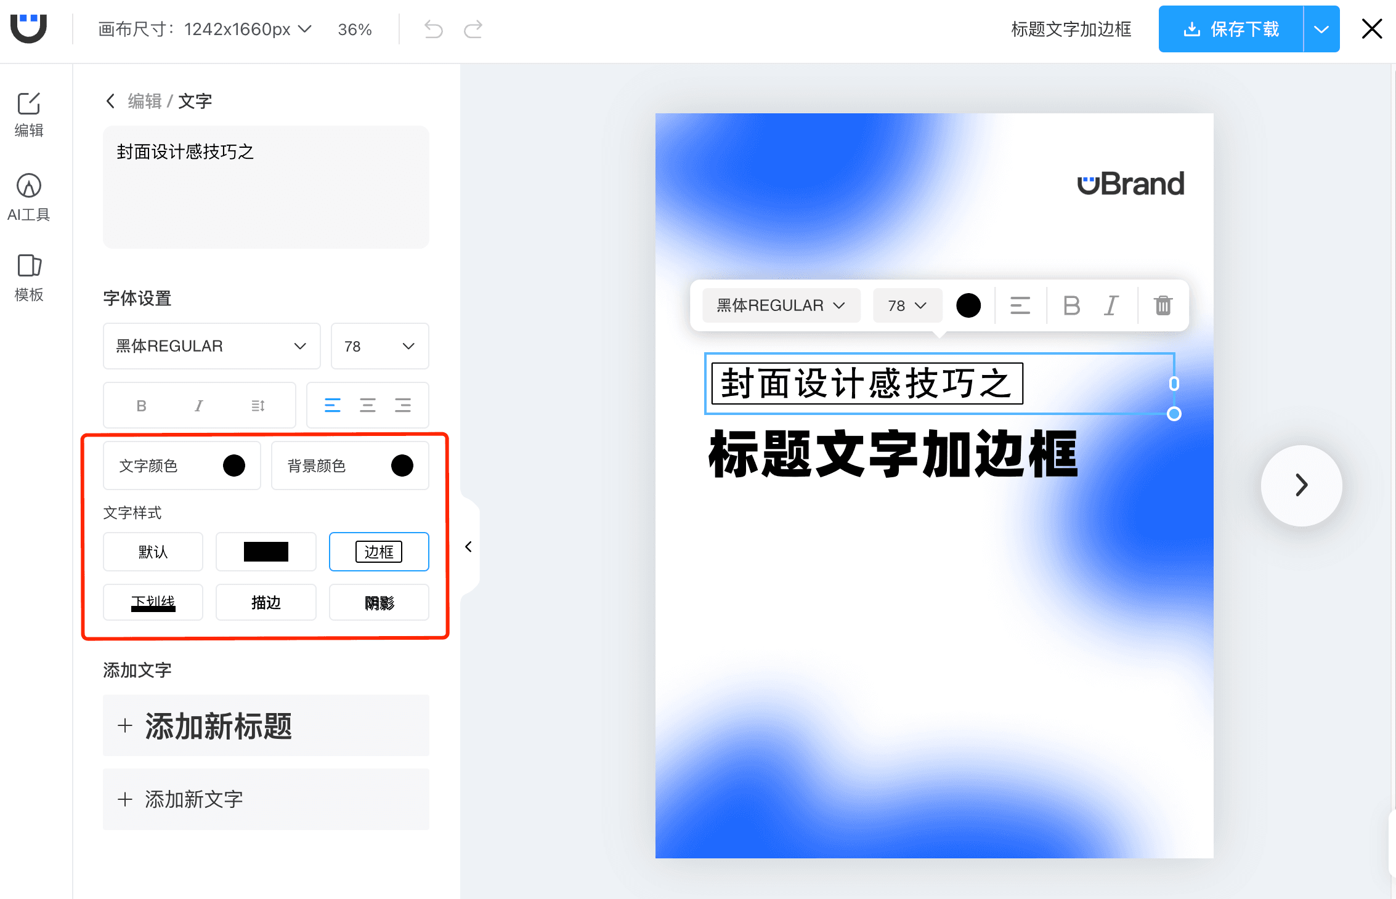This screenshot has height=899, width=1396.
Task: Click the 添加文字 section label
Action: pyautogui.click(x=137, y=670)
